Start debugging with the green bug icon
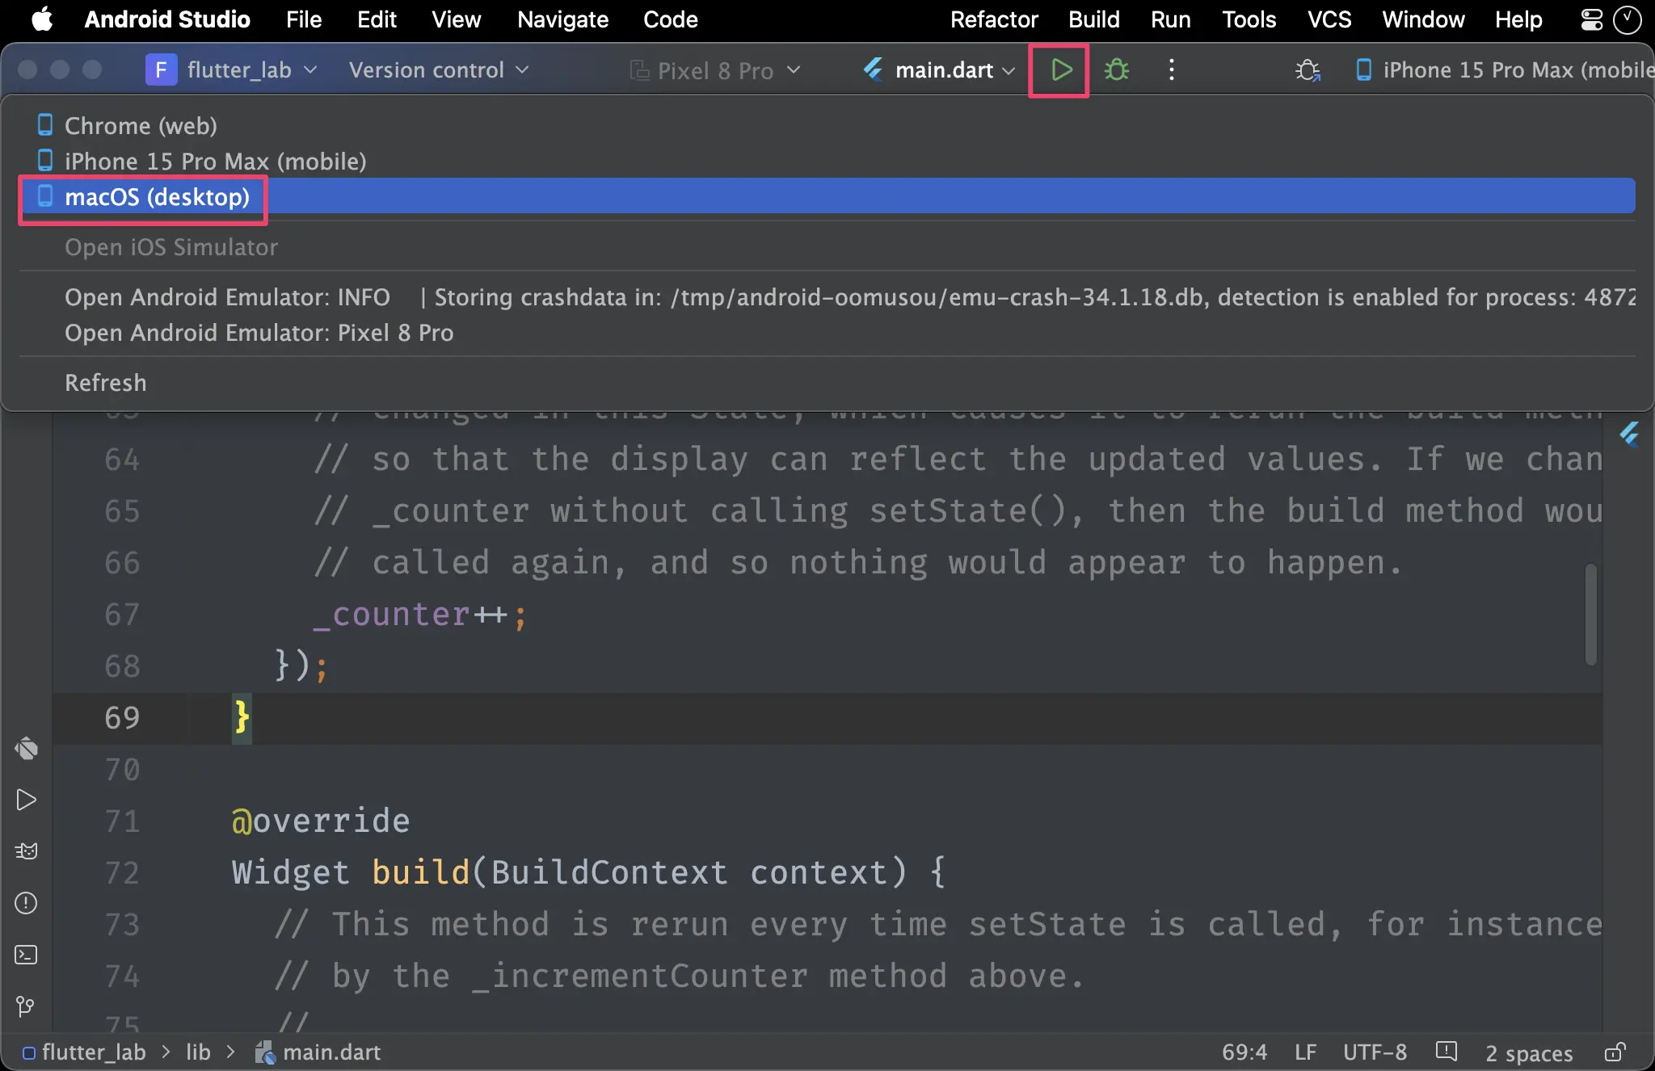The height and width of the screenshot is (1071, 1655). [1117, 70]
